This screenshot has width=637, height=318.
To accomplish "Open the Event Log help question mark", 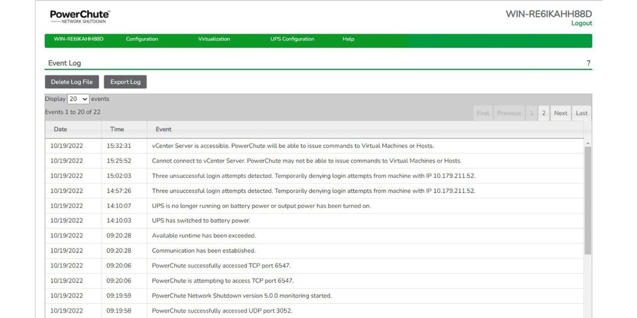I will tap(588, 63).
